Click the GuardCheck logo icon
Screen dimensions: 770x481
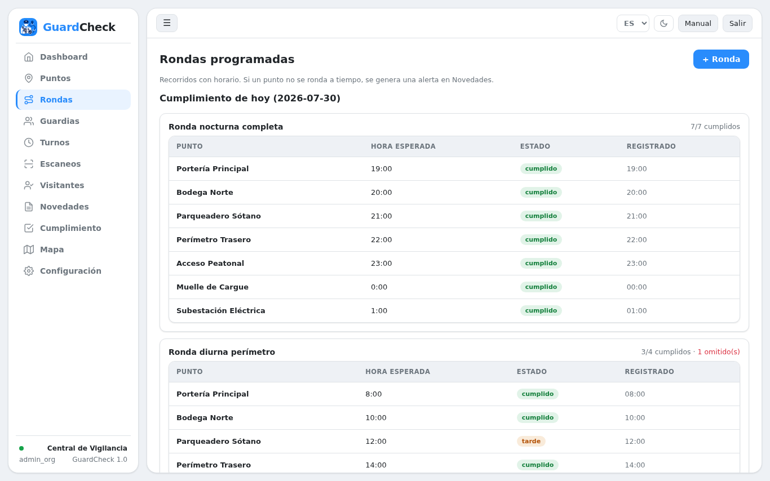(x=28, y=27)
